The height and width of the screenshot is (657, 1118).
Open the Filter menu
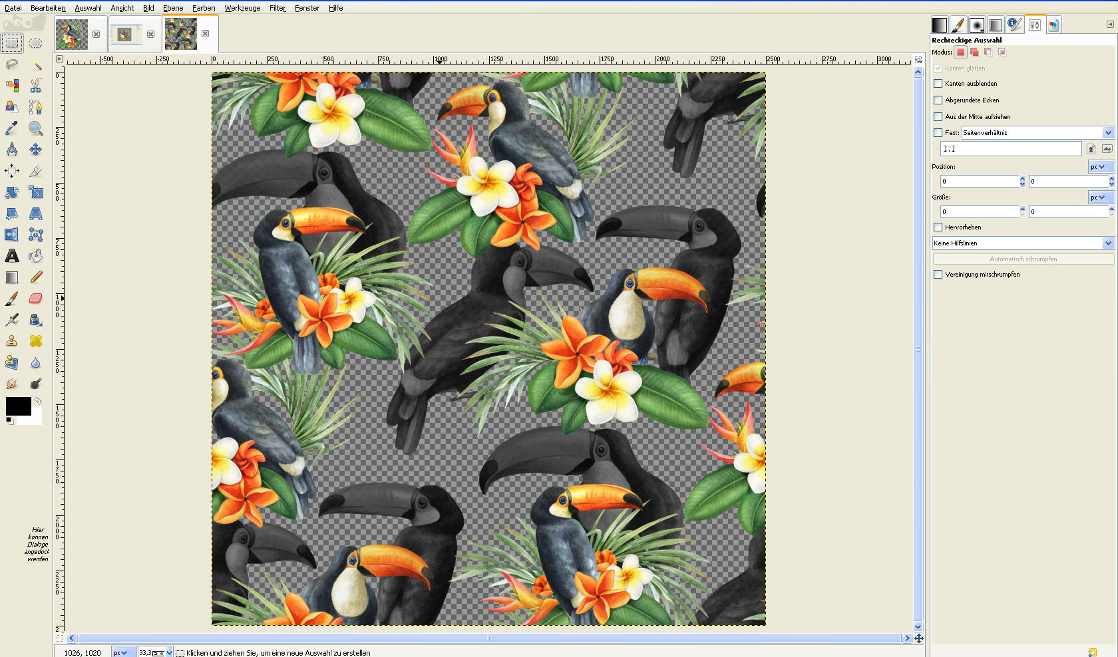pos(278,8)
